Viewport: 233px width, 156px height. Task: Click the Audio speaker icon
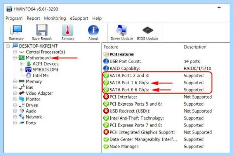(22, 111)
